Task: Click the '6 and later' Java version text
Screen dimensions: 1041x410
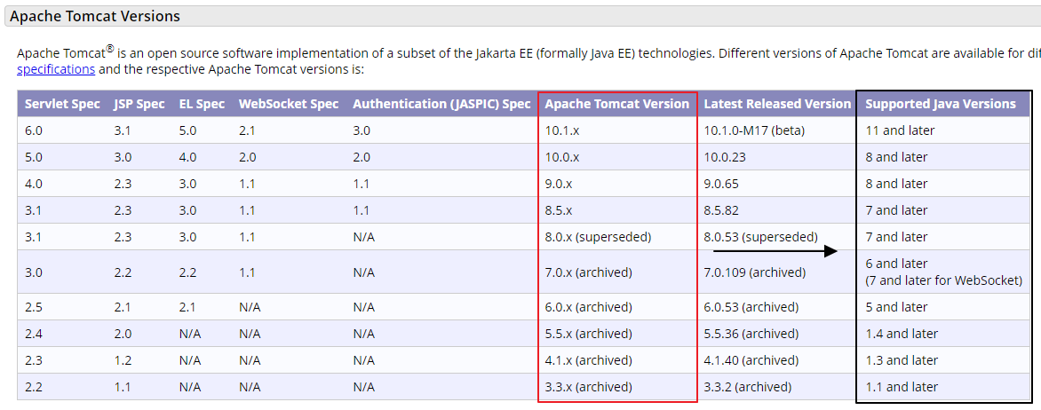Action: 896,264
